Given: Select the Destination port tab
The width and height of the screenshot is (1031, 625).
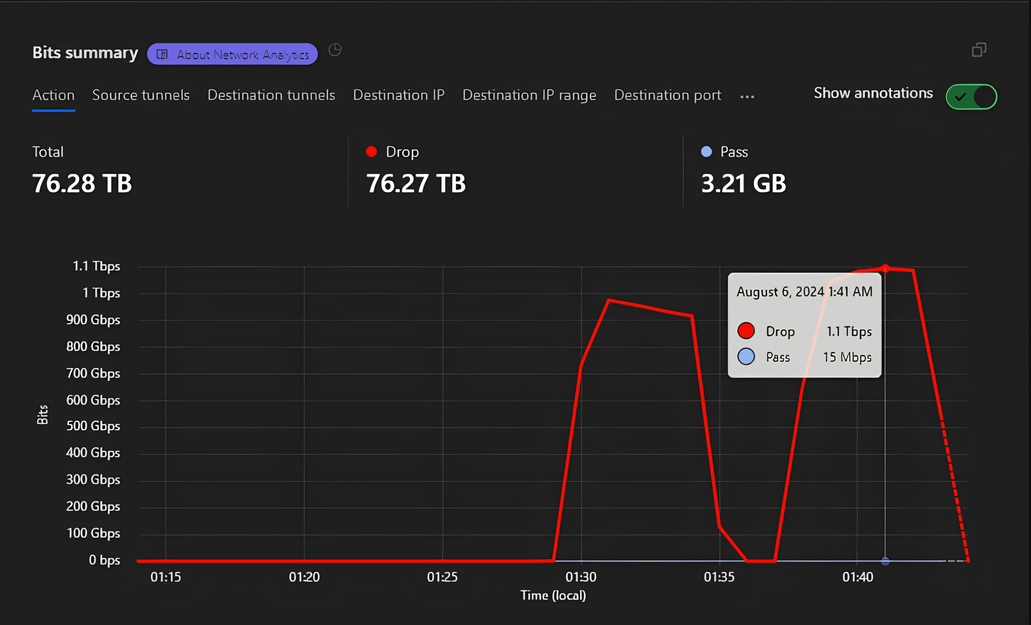Looking at the screenshot, I should point(667,95).
